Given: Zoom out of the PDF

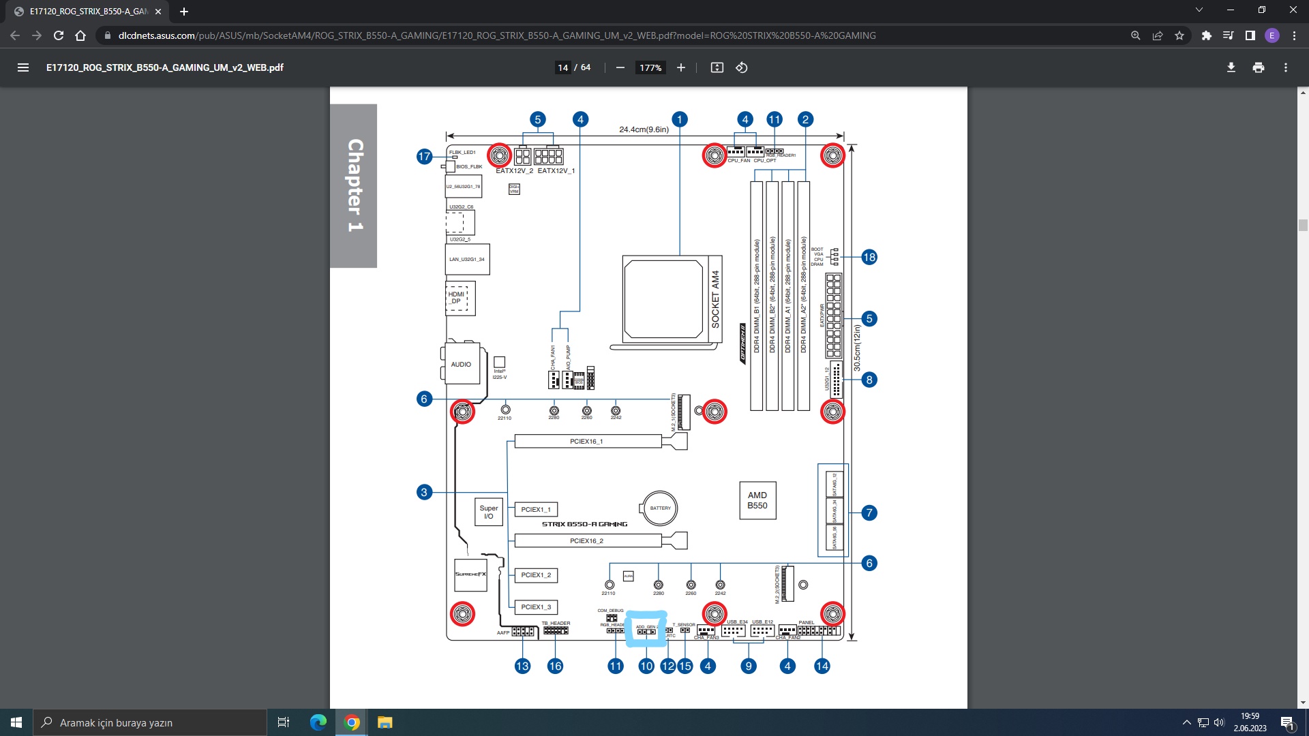Looking at the screenshot, I should 620,67.
